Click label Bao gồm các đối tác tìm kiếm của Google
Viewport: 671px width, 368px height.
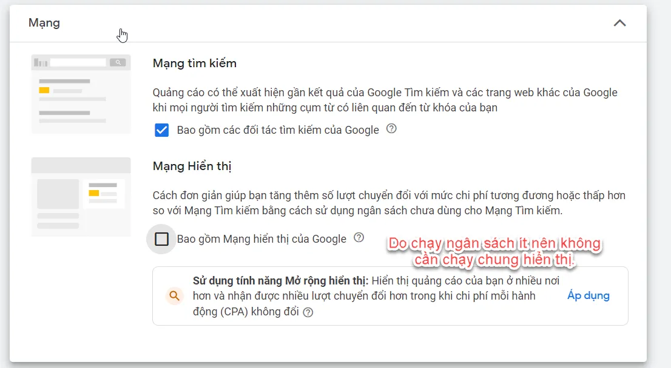coord(278,130)
